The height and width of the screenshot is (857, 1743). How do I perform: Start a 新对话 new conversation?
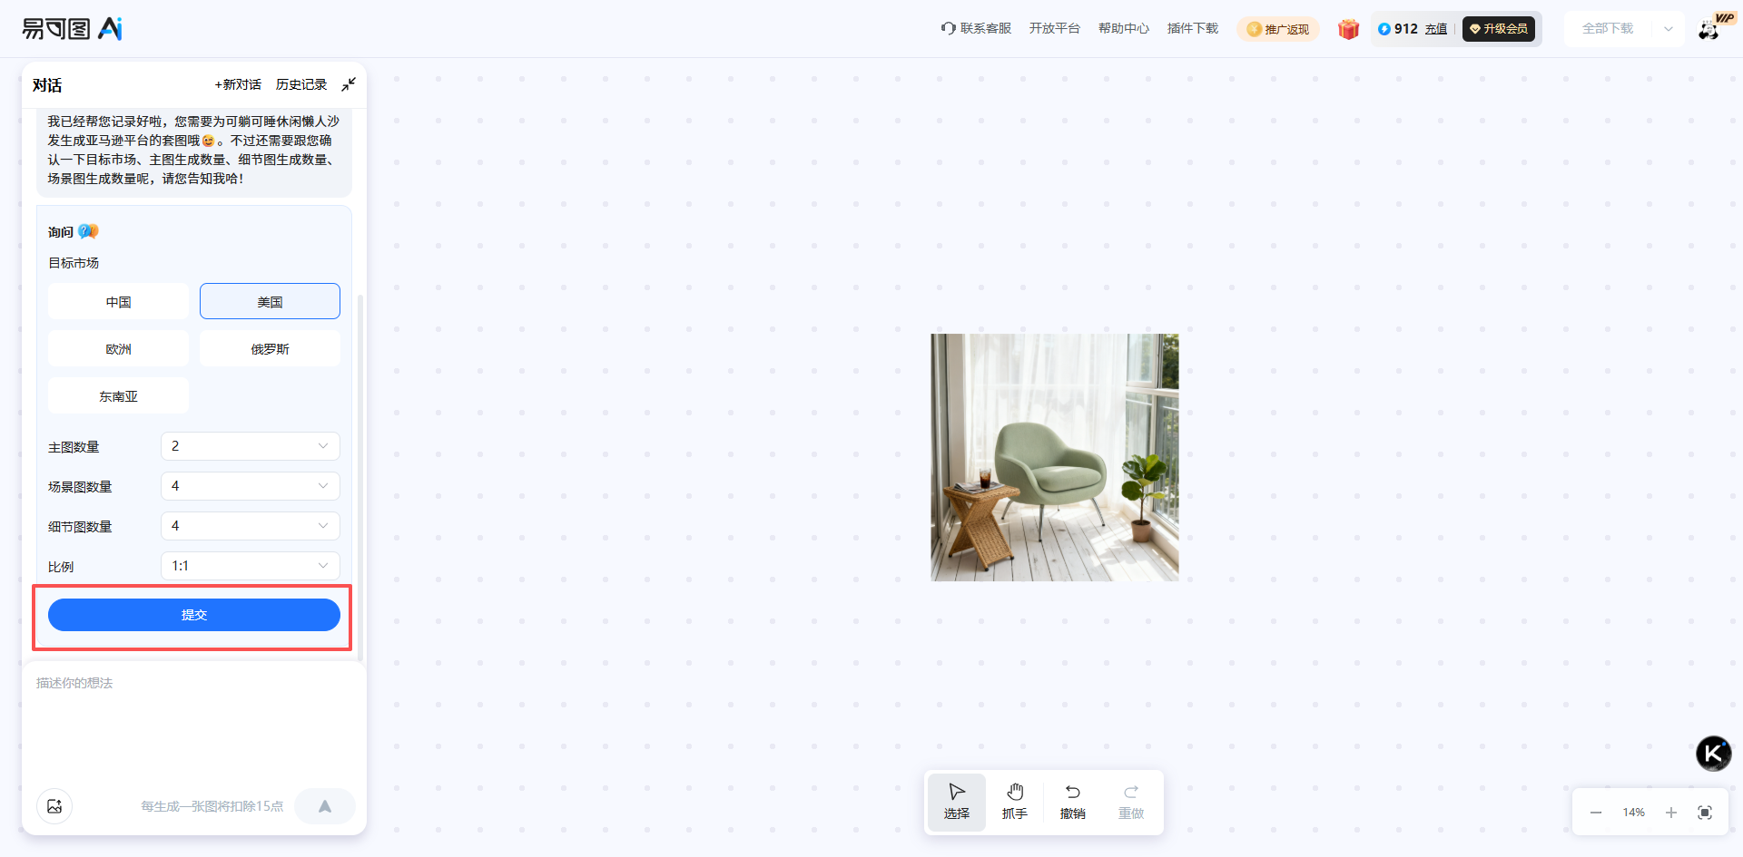pyautogui.click(x=238, y=84)
